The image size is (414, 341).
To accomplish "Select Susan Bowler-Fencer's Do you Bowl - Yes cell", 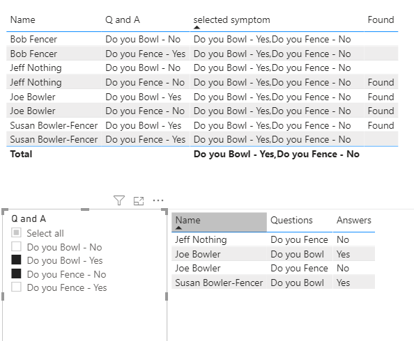I will coord(143,125).
